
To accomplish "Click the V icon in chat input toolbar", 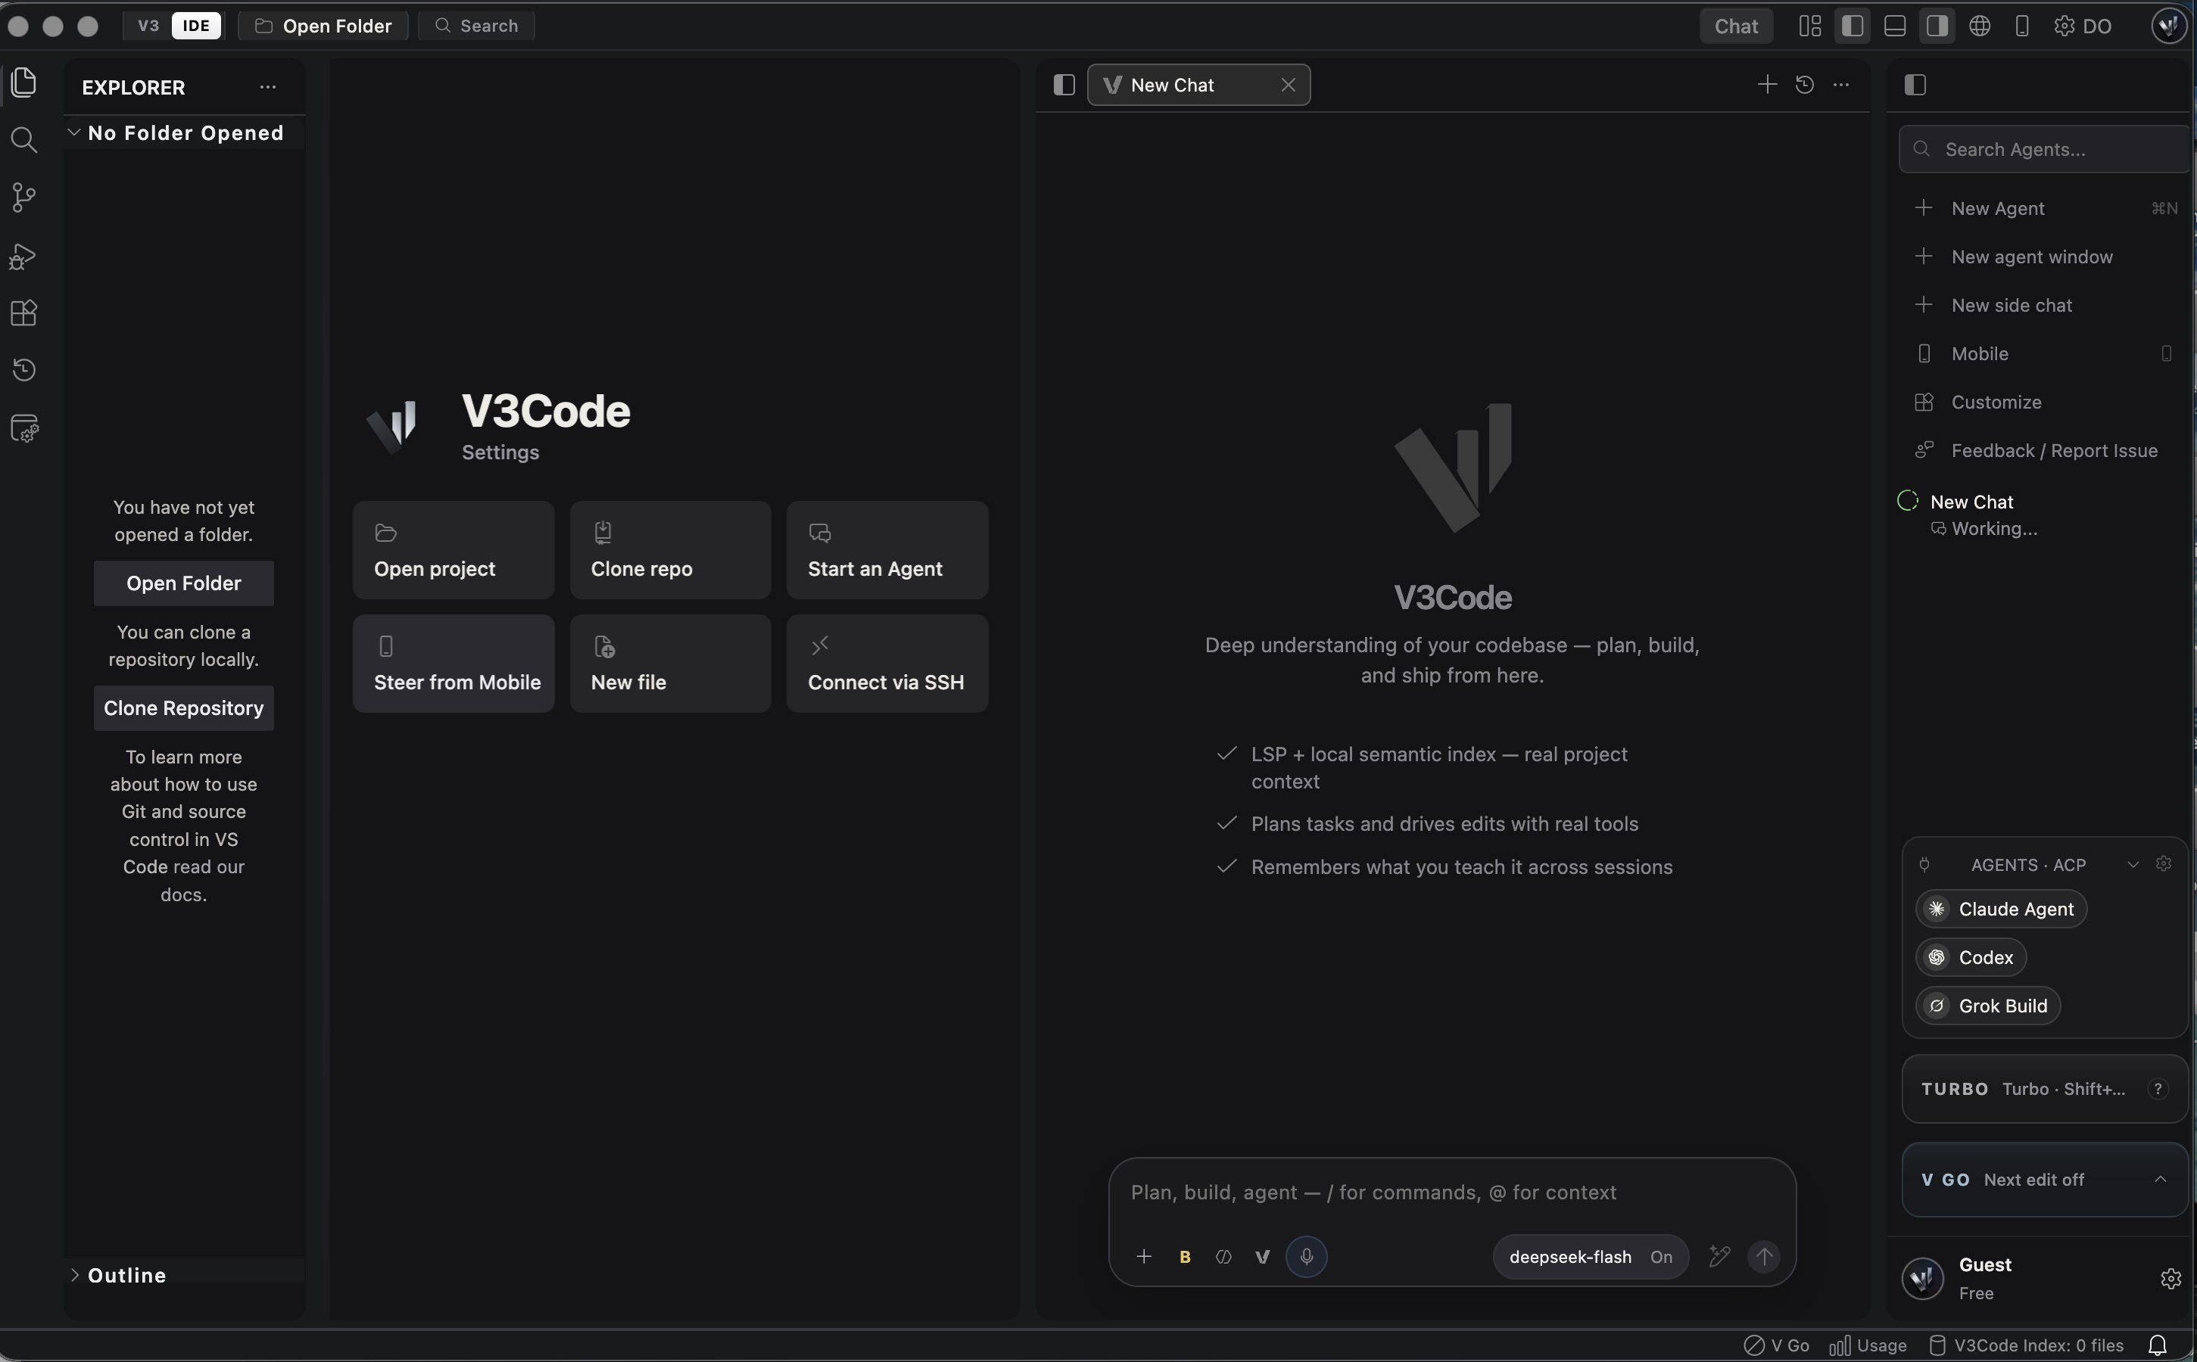I will pos(1263,1257).
